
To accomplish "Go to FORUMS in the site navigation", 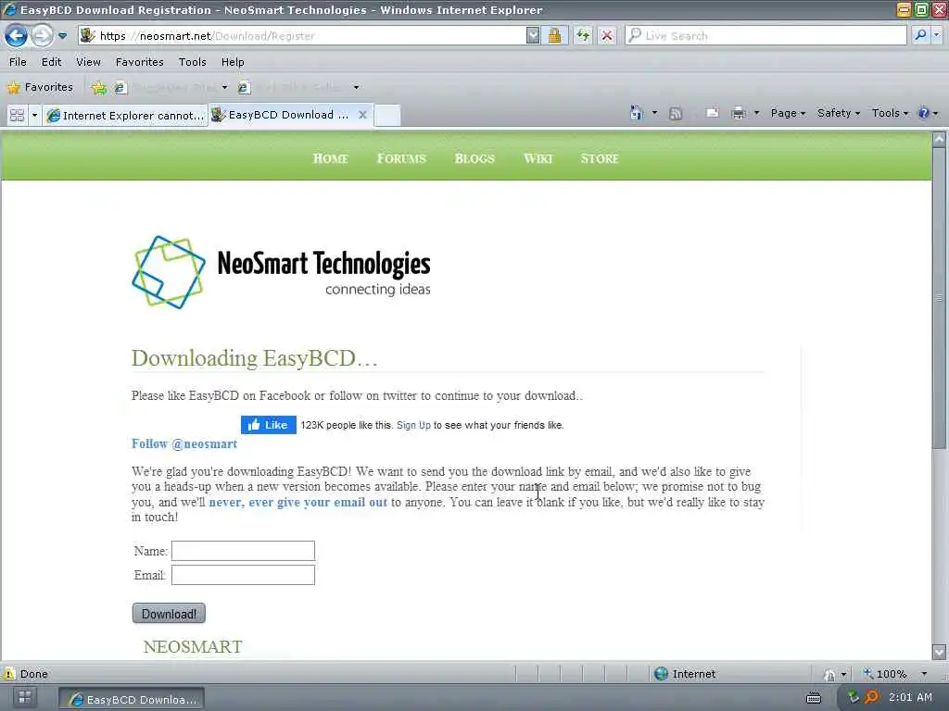I will 401,158.
